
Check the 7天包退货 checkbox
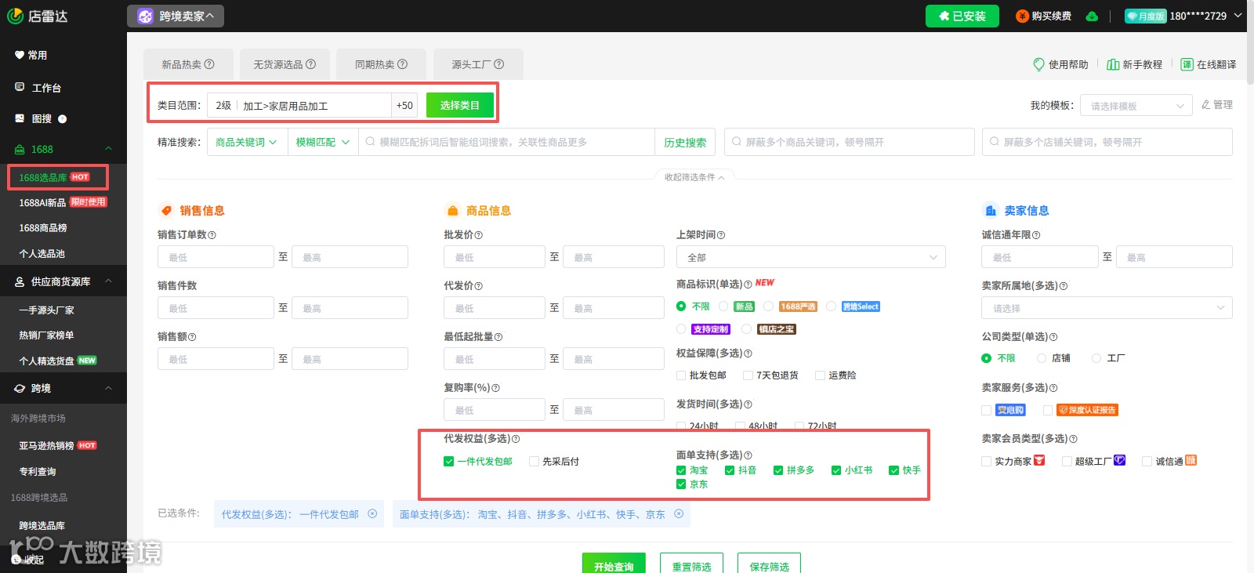pyautogui.click(x=748, y=375)
